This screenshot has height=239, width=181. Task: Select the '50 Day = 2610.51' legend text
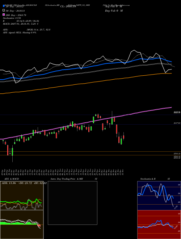coord(15,11)
